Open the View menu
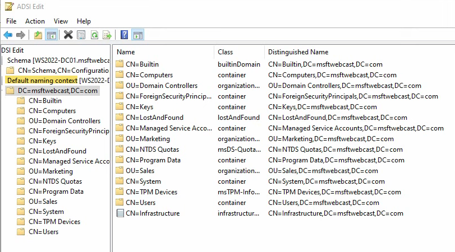The image size is (455, 252). (61, 21)
